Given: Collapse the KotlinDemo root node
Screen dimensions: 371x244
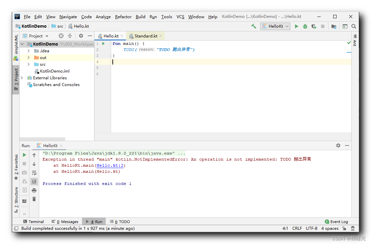Looking at the screenshot, I should pos(22,44).
